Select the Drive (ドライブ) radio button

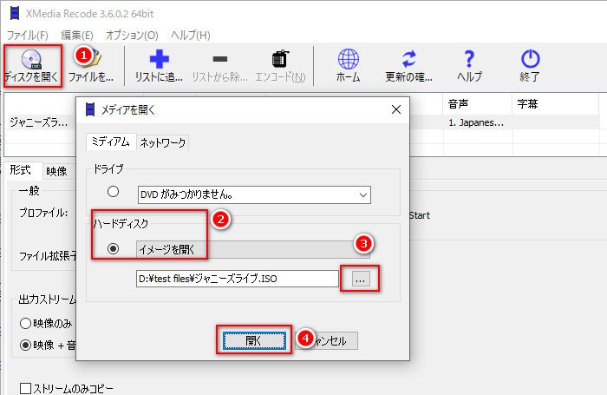click(x=113, y=193)
